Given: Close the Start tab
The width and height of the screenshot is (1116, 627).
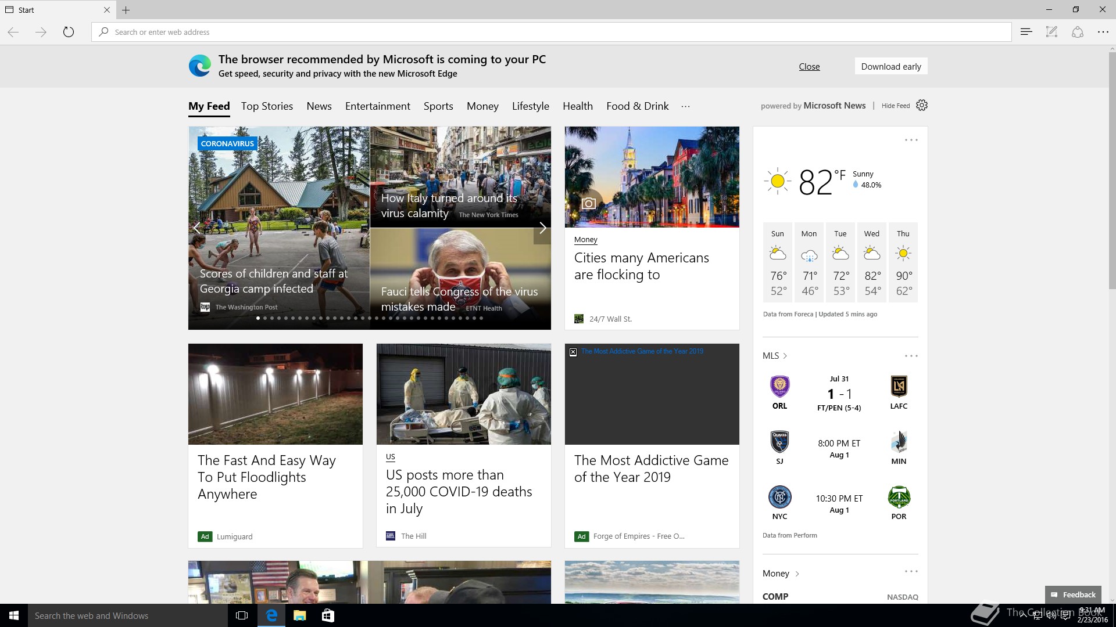Looking at the screenshot, I should point(106,10).
